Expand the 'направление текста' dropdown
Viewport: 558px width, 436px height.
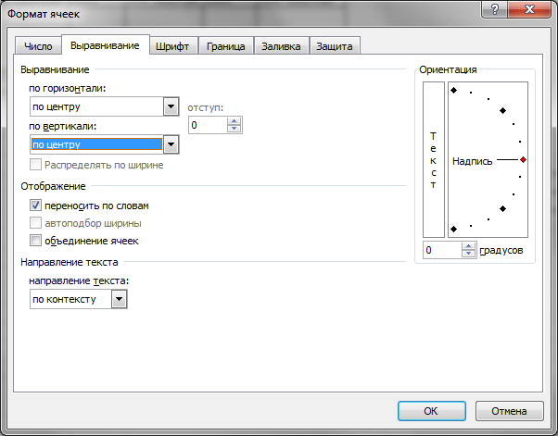pos(120,299)
